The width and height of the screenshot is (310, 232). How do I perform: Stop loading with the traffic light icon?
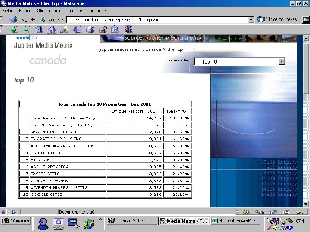click(x=128, y=30)
